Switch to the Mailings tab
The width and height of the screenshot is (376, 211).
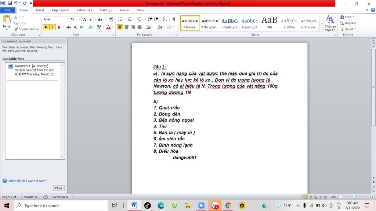pyautogui.click(x=105, y=10)
